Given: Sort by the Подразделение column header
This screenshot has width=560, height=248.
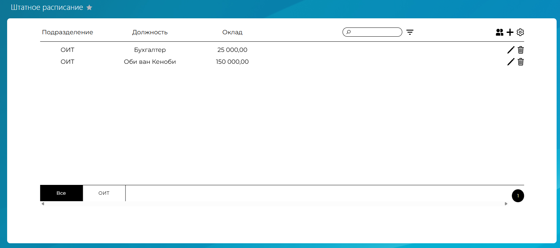Looking at the screenshot, I should 68,32.
